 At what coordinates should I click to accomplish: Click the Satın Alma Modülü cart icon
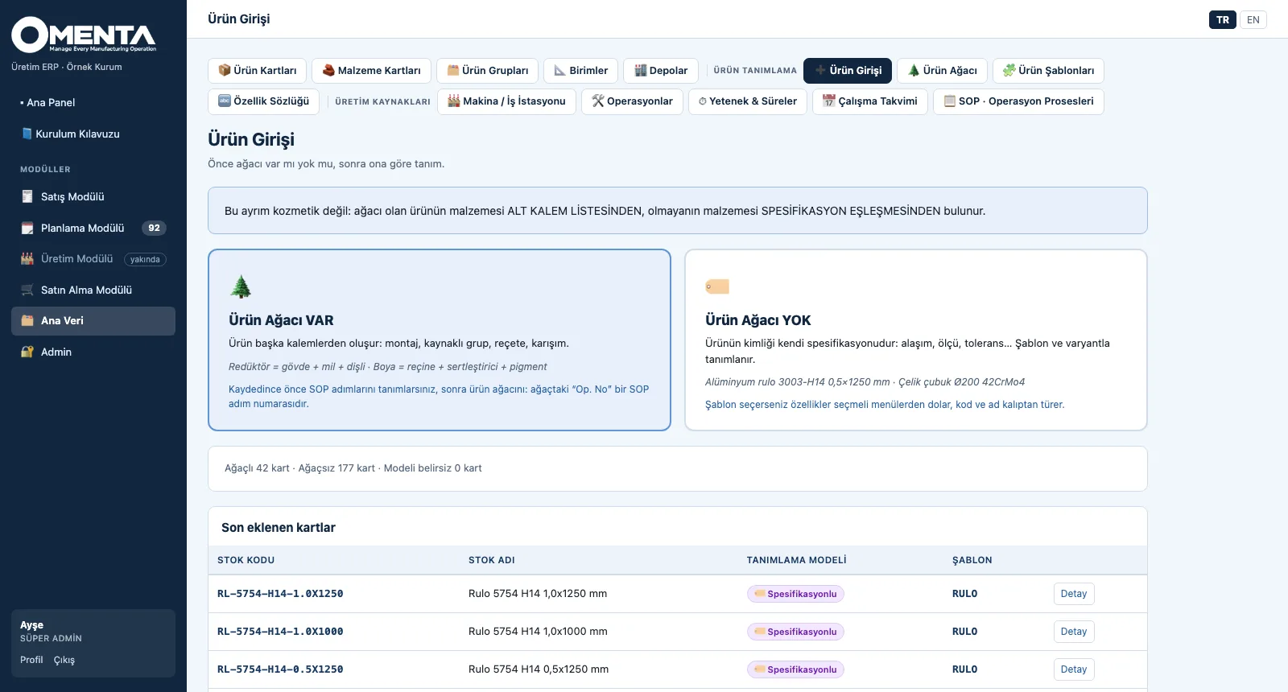click(27, 290)
